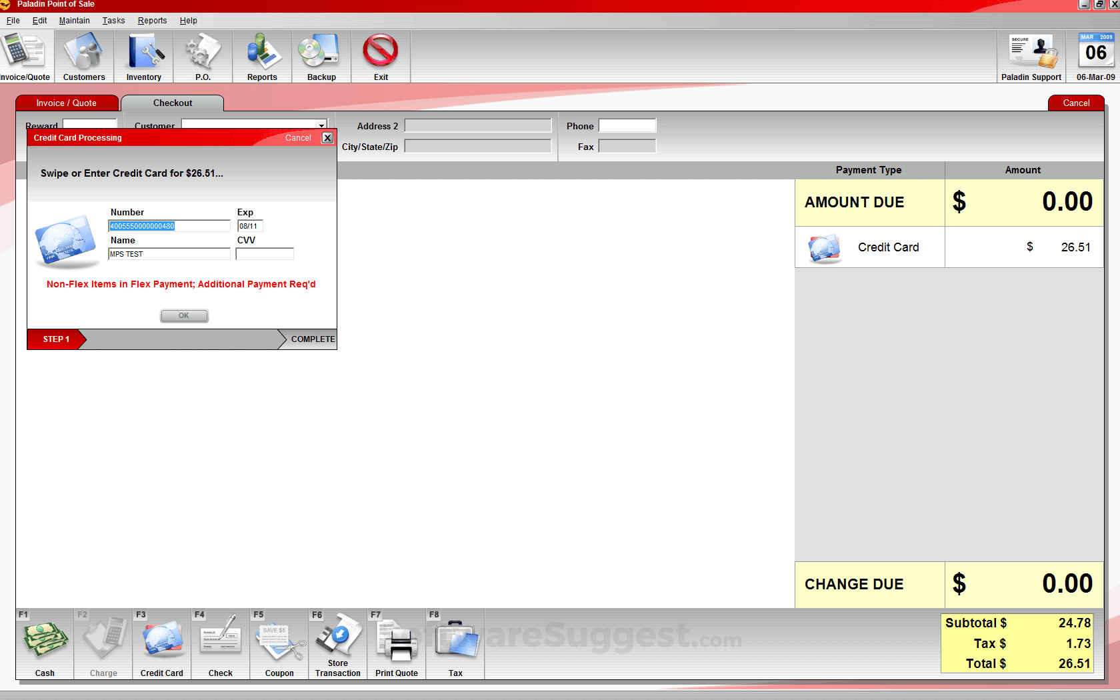Image resolution: width=1120 pixels, height=700 pixels.
Task: Choose Check payment (F4)
Action: point(220,643)
